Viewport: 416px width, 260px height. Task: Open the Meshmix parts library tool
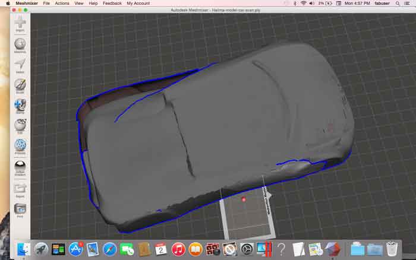tap(20, 46)
